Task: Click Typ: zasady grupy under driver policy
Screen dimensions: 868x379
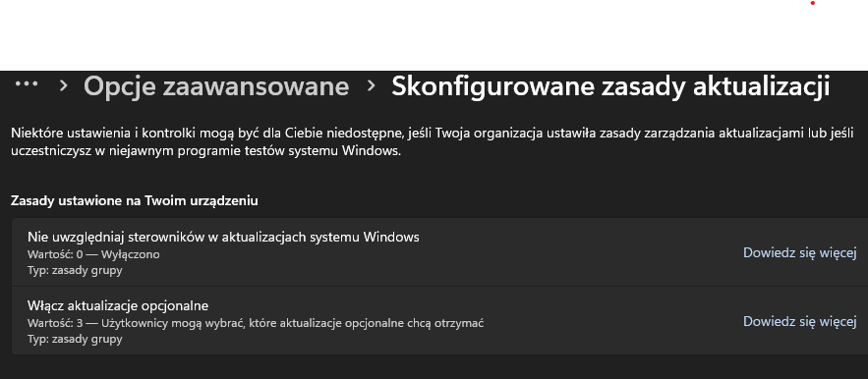Action: click(x=75, y=271)
